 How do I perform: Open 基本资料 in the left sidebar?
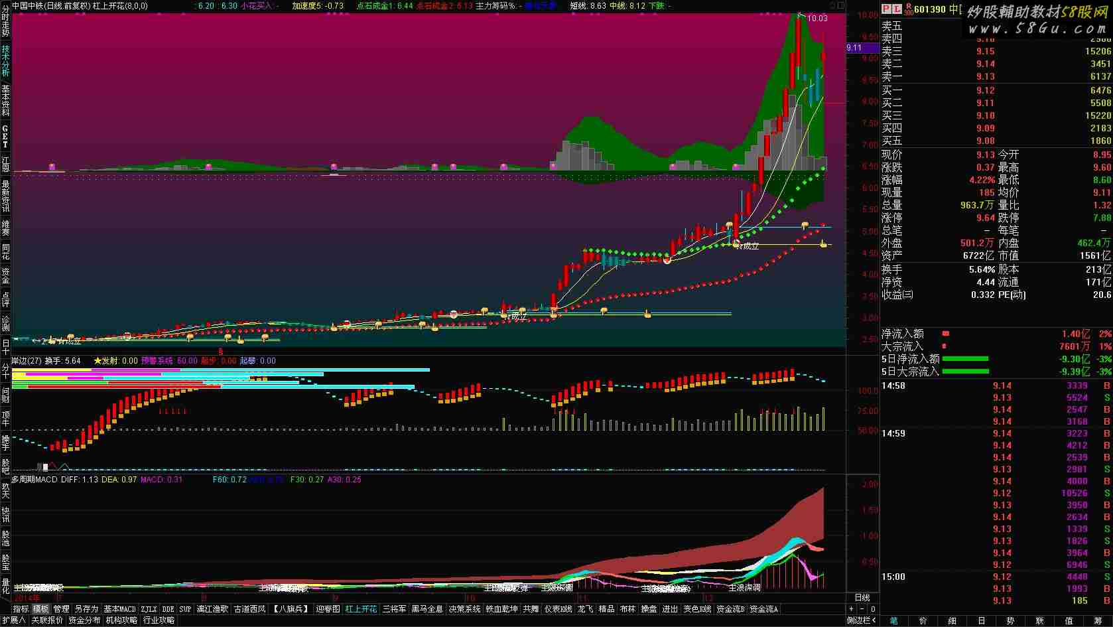point(5,100)
